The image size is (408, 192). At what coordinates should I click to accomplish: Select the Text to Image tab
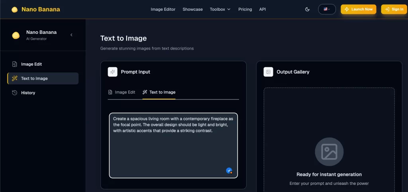(159, 92)
